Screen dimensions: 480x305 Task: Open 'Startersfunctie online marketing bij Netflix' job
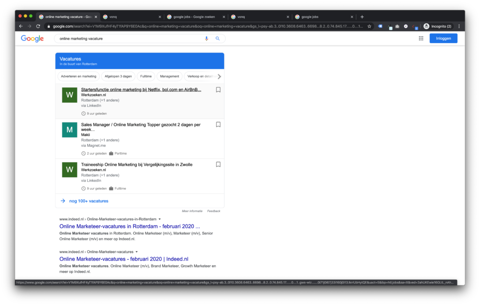141,89
